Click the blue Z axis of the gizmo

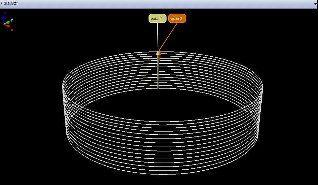coord(4,18)
